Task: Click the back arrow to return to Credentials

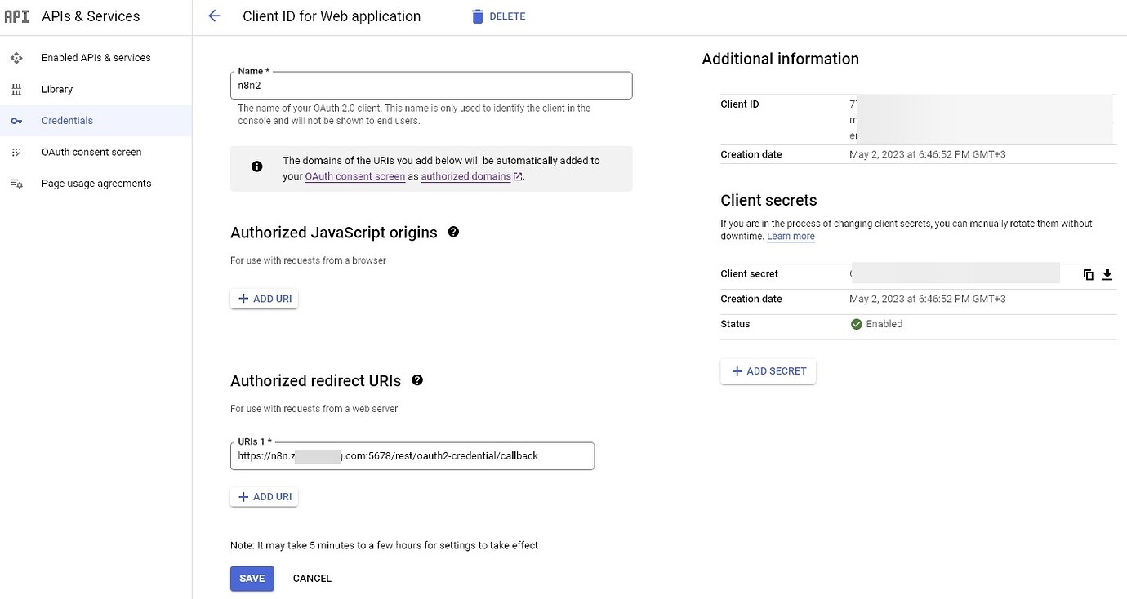Action: (x=214, y=16)
